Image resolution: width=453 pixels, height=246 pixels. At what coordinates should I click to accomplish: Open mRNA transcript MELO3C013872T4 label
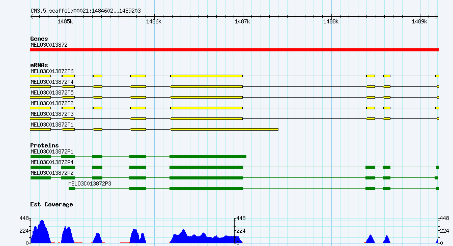(52, 82)
